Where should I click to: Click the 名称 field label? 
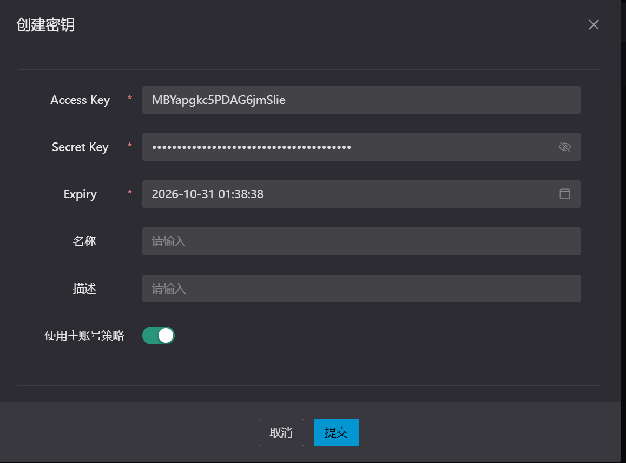click(x=84, y=241)
